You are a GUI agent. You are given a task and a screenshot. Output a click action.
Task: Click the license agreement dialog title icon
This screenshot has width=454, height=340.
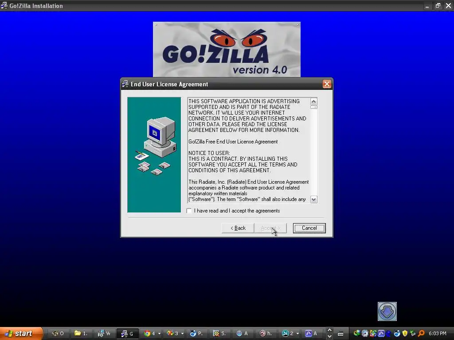tap(125, 84)
